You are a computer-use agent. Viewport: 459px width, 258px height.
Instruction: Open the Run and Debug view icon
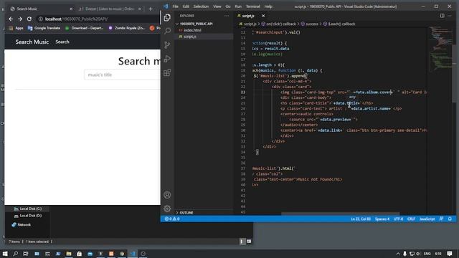click(x=167, y=59)
